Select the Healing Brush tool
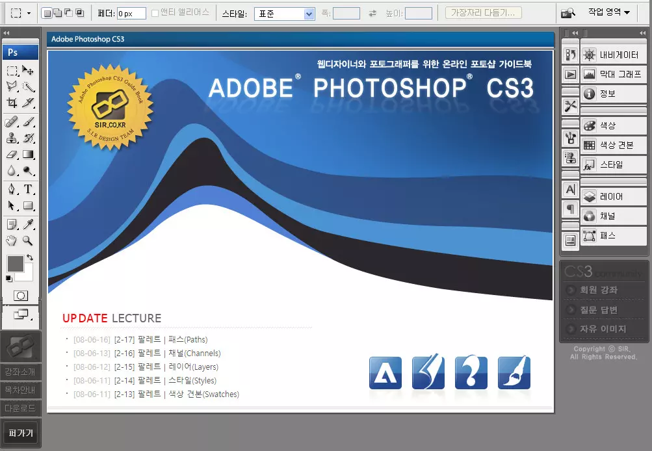Image resolution: width=652 pixels, height=451 pixels. [x=12, y=122]
